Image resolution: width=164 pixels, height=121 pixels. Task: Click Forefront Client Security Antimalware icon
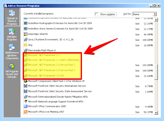point(26,86)
